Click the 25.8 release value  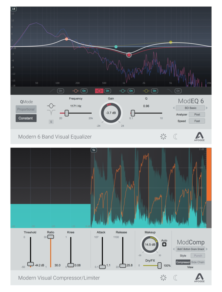coord(130,265)
